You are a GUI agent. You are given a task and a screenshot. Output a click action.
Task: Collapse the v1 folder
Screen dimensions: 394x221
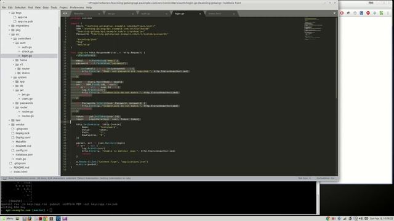pyautogui.click(x=14, y=64)
